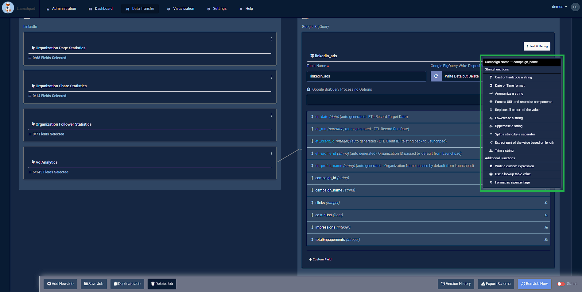This screenshot has height=292, width=582.
Task: Click the Duplicate Job button
Action: pyautogui.click(x=127, y=284)
